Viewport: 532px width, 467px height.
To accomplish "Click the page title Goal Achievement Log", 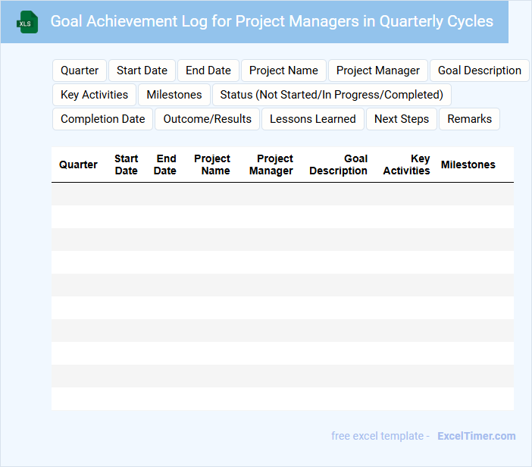I will 271,21.
